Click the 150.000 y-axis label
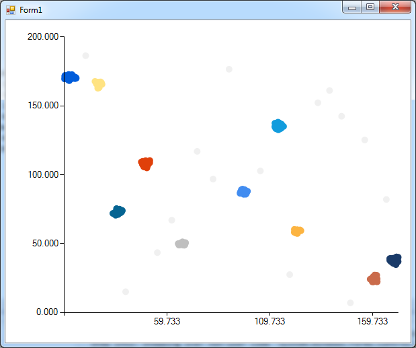The width and height of the screenshot is (416, 348). coord(43,106)
